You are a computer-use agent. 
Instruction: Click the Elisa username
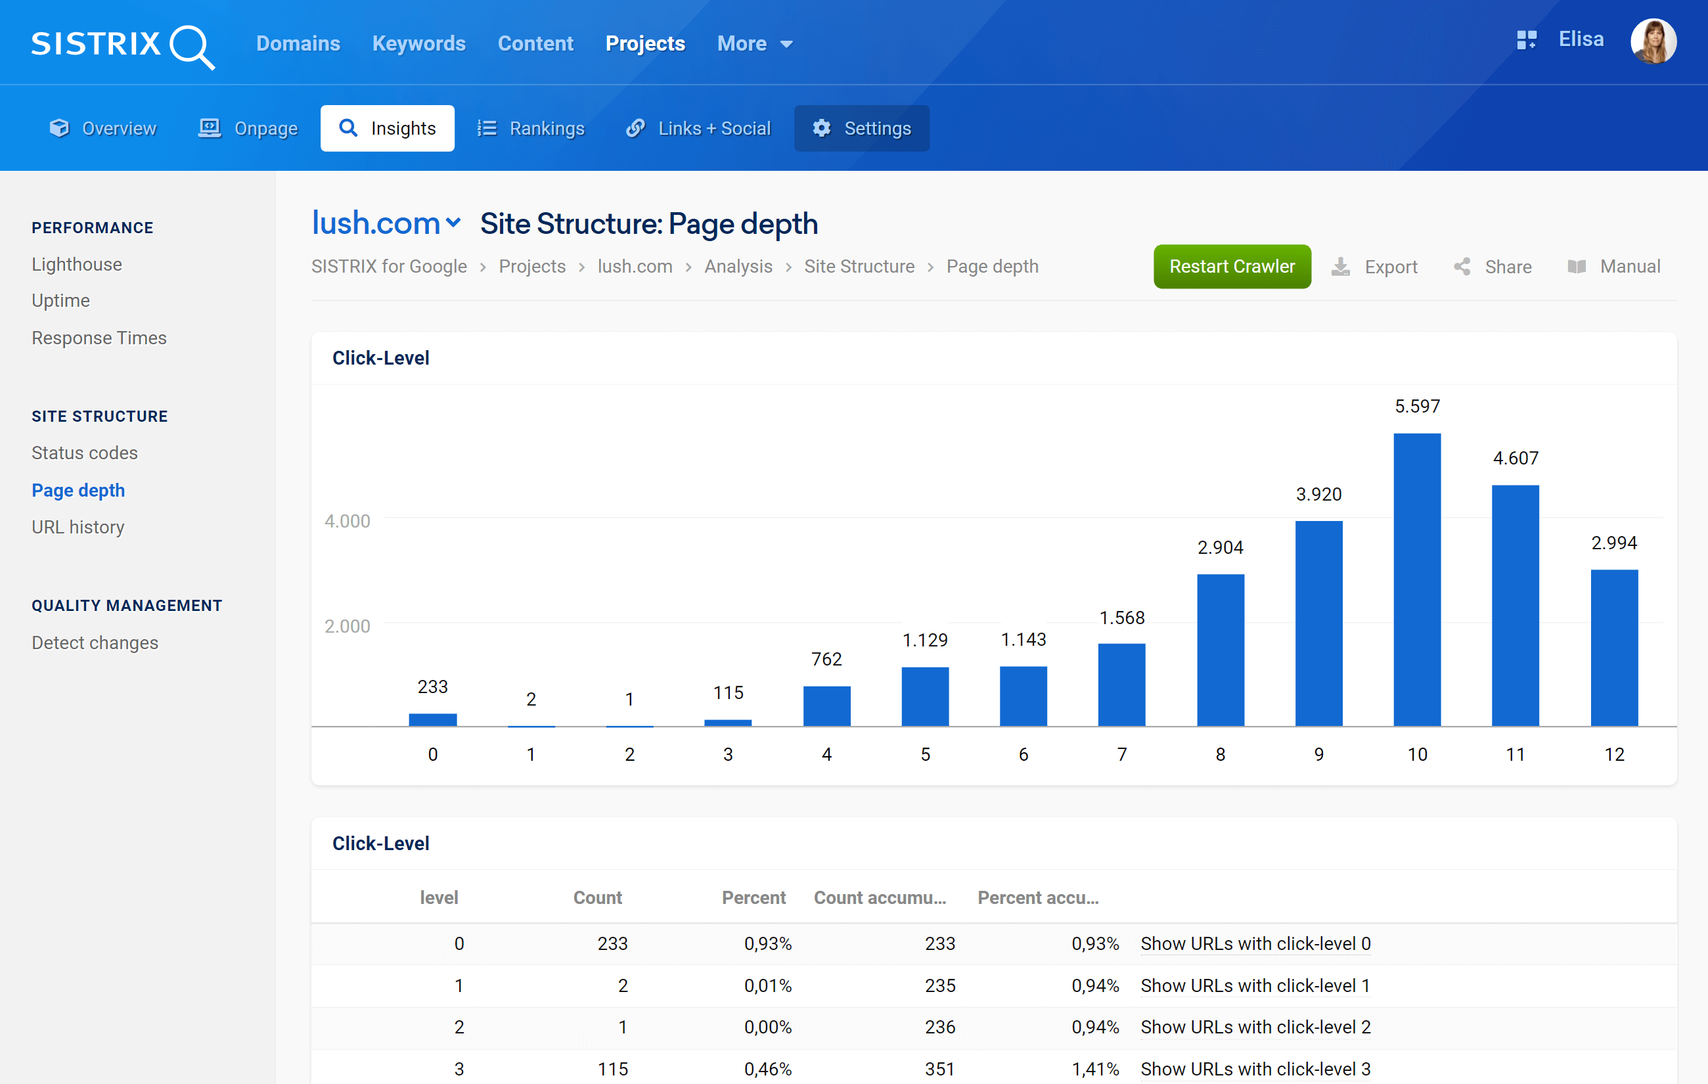(x=1581, y=39)
